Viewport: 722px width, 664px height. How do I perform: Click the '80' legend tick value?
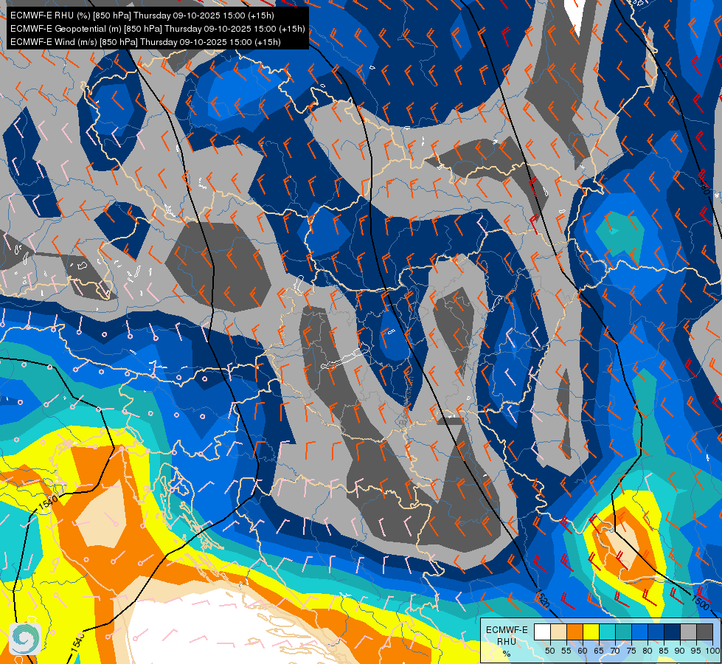click(x=648, y=651)
